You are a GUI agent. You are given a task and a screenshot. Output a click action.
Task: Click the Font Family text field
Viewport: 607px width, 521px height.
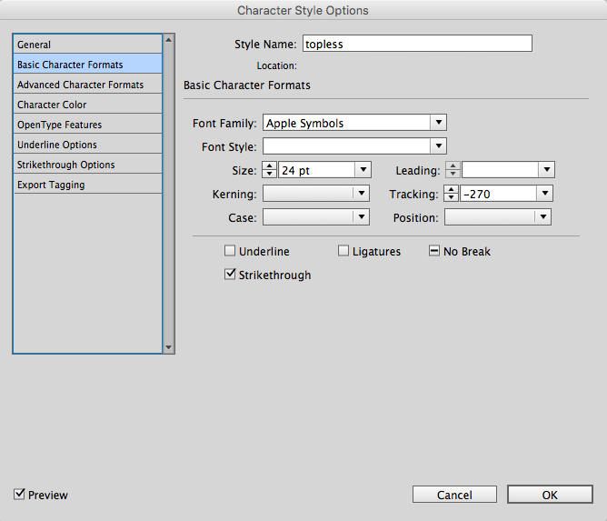point(346,123)
